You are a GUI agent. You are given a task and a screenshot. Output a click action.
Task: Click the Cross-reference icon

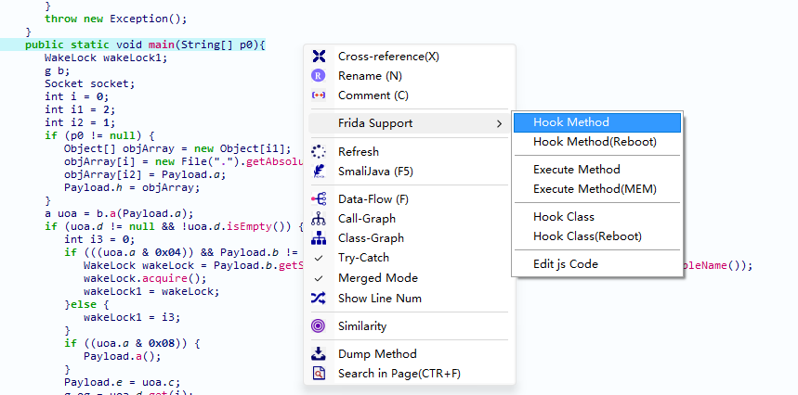point(320,57)
